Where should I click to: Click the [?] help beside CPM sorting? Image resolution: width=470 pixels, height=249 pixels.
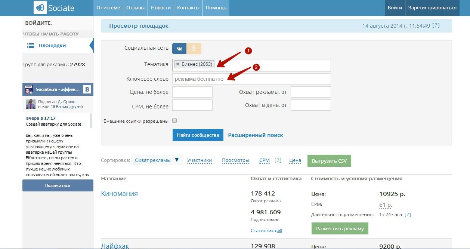coord(278,160)
